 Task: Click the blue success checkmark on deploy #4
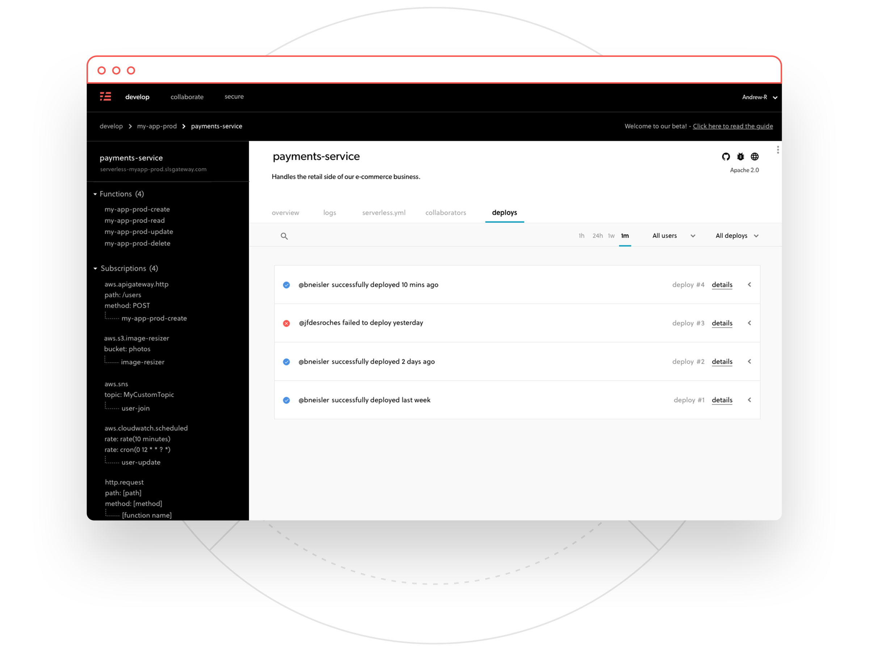286,285
